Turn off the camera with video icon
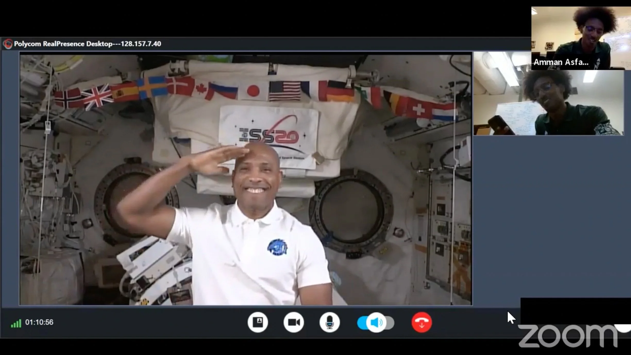Viewport: 631px width, 355px height. [294, 322]
